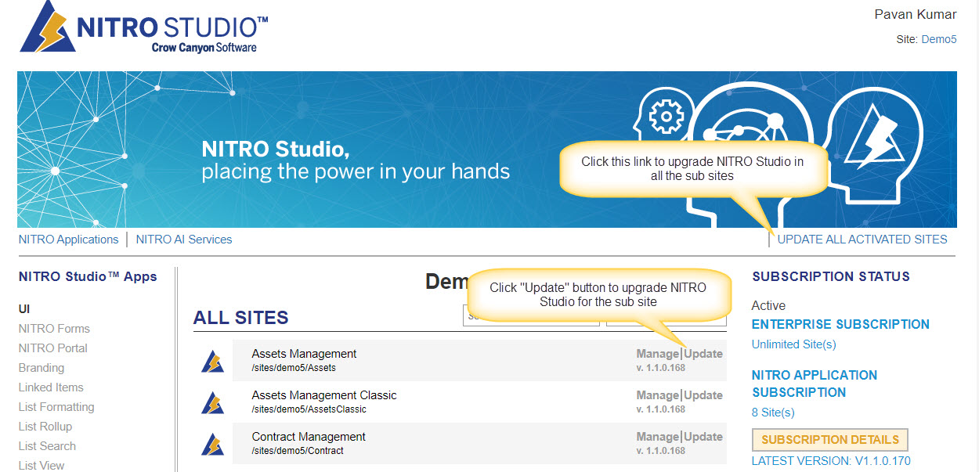Click the NITRO Studio banner image
Viewport: 979px width, 472px height.
pos(486,150)
